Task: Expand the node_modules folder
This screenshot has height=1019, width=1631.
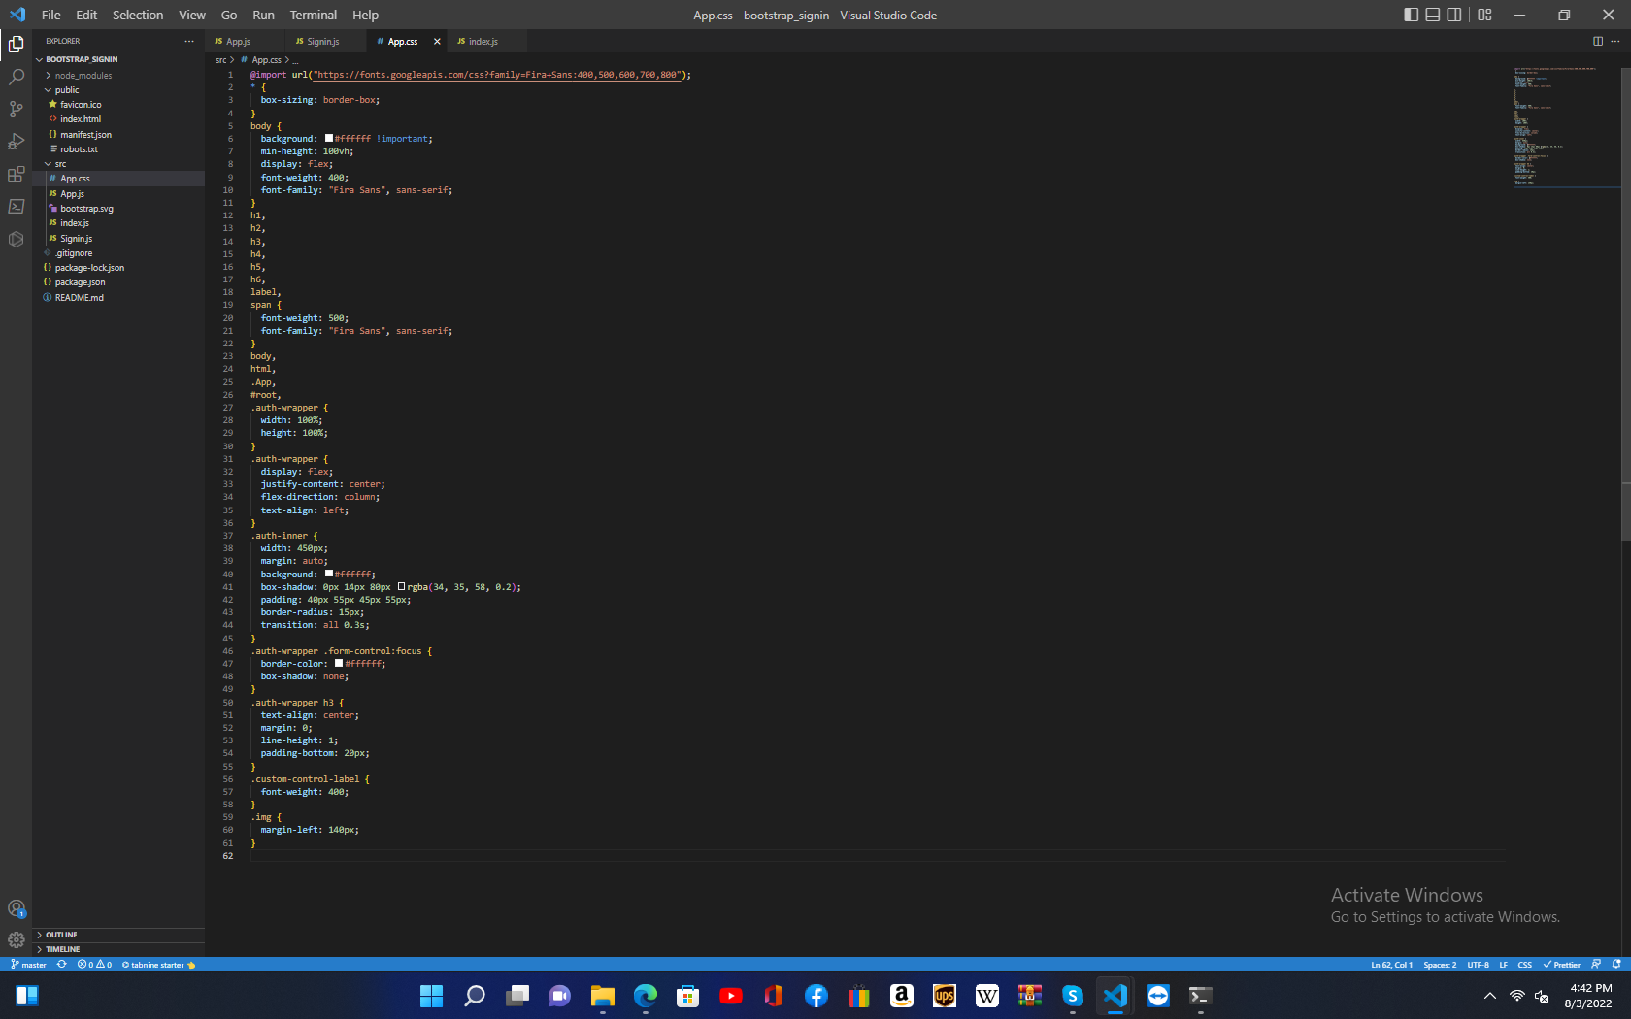Action: tap(80, 75)
